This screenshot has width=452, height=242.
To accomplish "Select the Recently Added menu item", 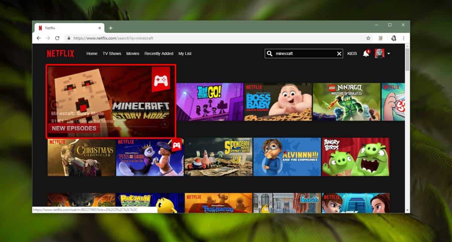I will (159, 53).
